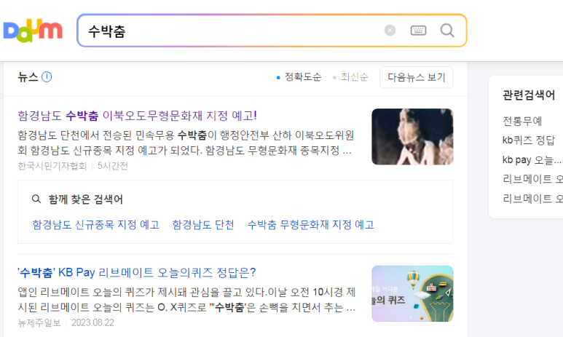Open the 오늘의 퀴즈 lightbulb thumbnail

pos(412,293)
